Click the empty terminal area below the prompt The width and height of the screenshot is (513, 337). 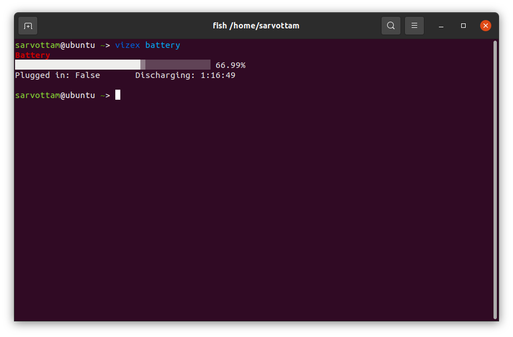click(x=253, y=209)
